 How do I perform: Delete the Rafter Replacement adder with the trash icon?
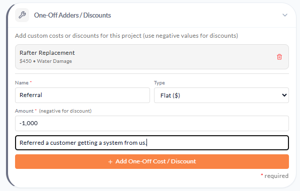click(x=279, y=57)
